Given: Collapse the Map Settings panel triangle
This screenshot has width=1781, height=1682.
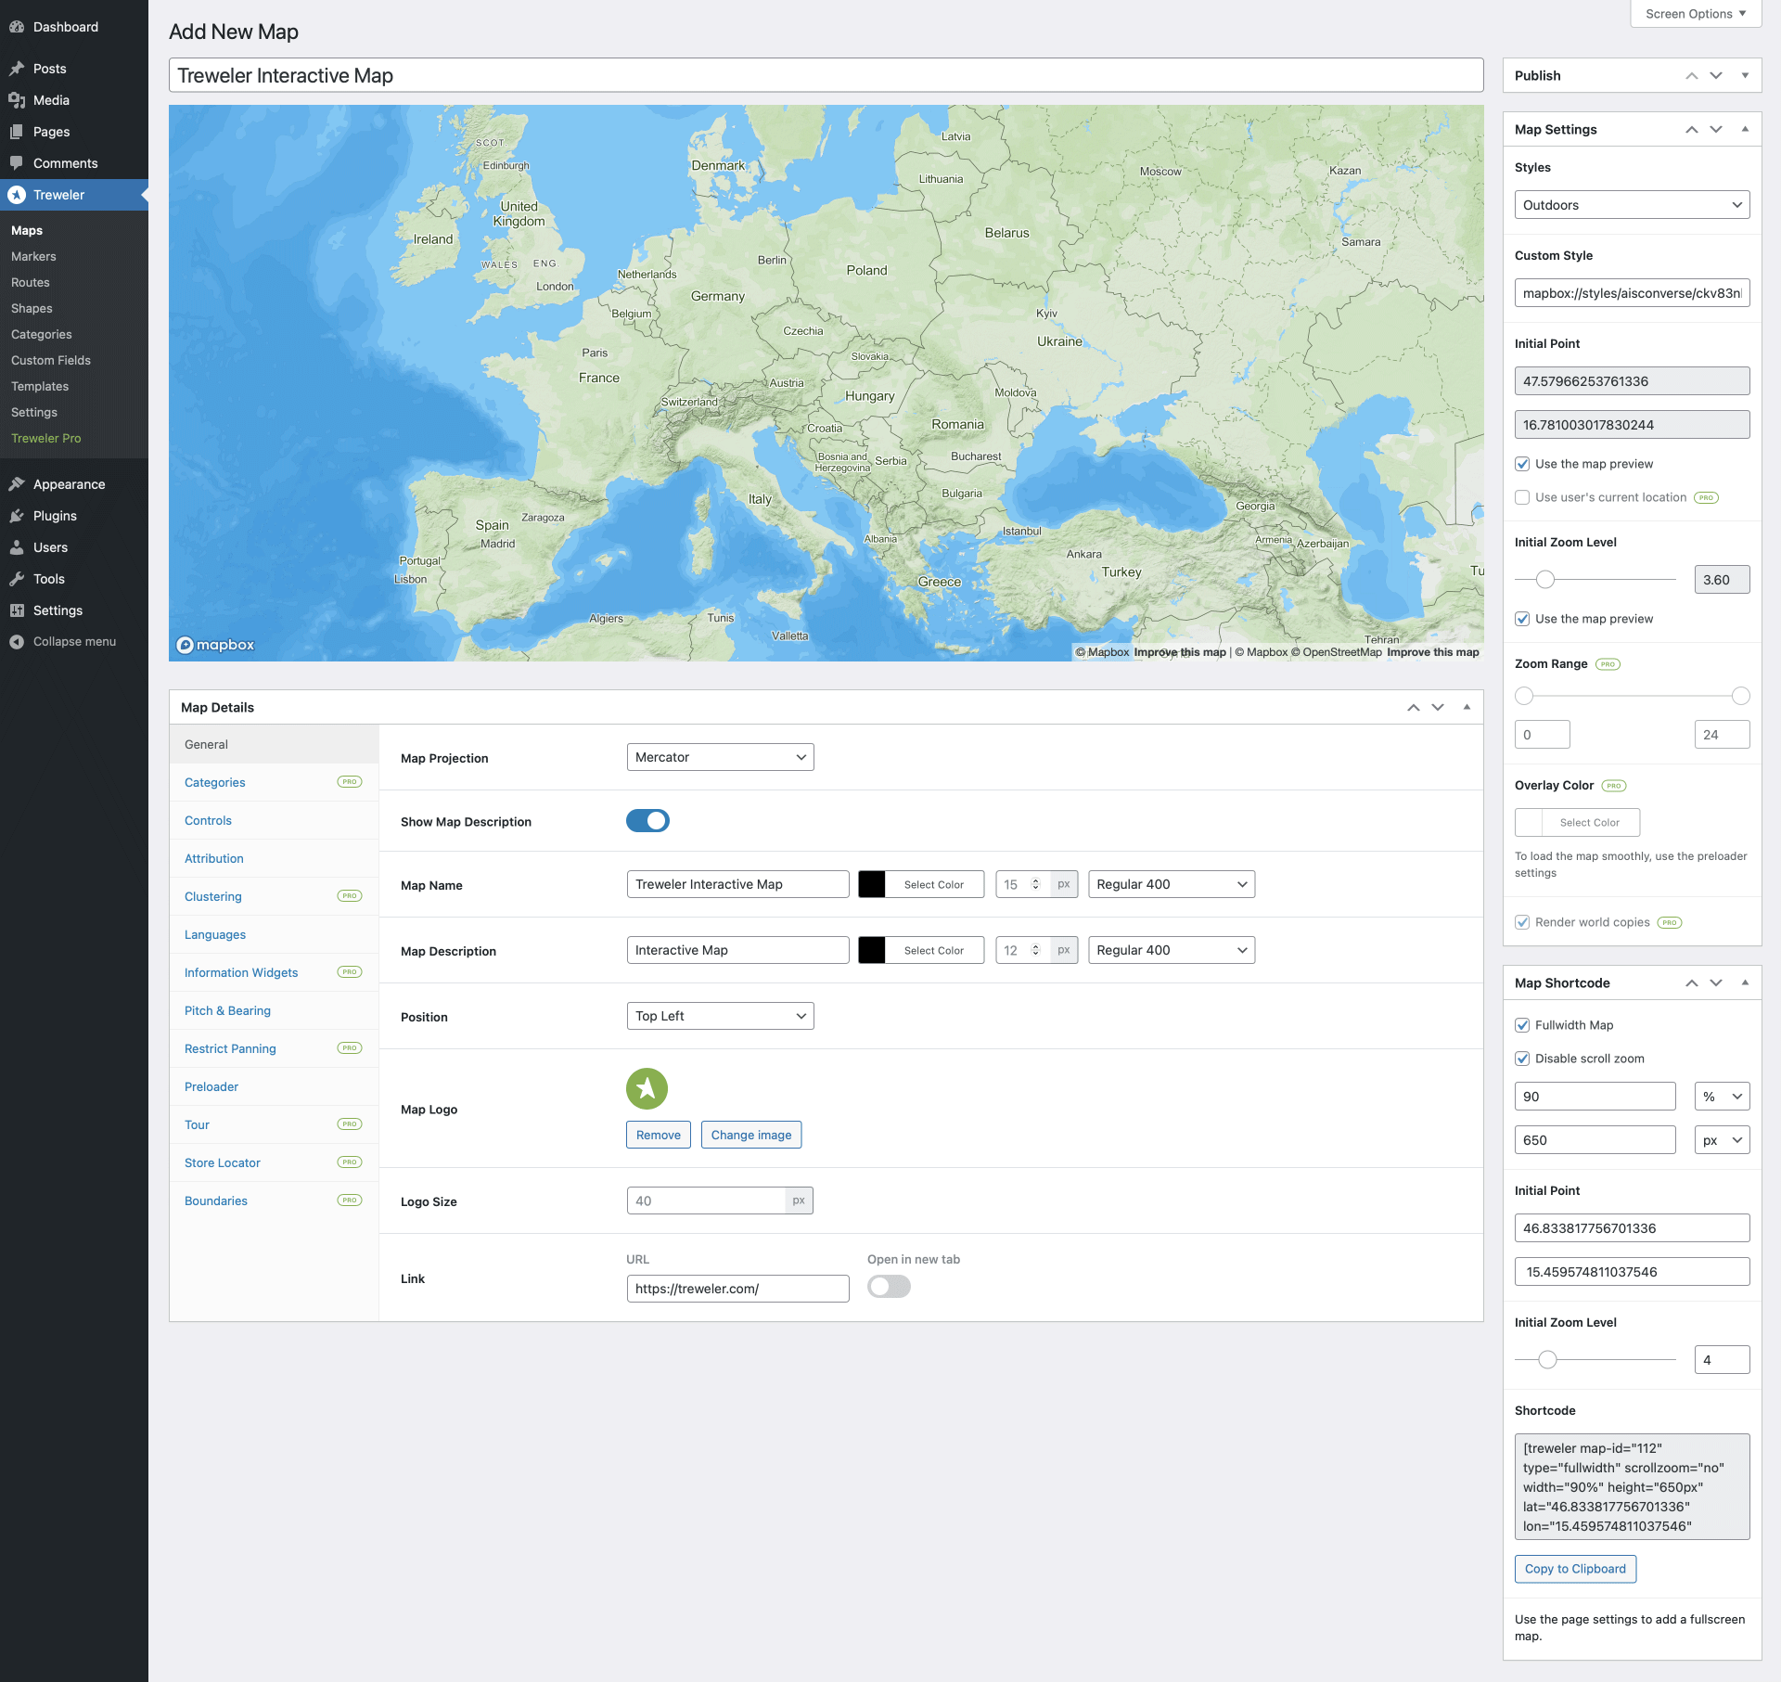Looking at the screenshot, I should point(1745,130).
